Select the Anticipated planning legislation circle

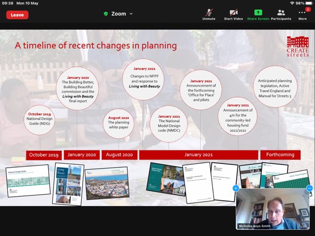coord(275,87)
